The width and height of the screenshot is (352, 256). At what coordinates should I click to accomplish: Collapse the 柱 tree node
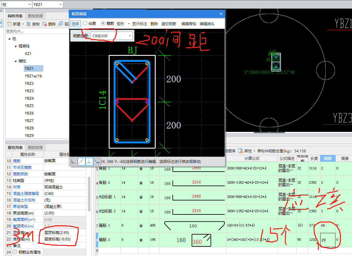pyautogui.click(x=9, y=39)
